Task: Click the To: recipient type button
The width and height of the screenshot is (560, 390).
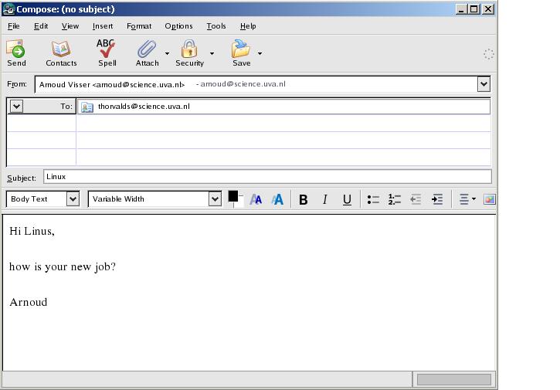Action: click(42, 107)
